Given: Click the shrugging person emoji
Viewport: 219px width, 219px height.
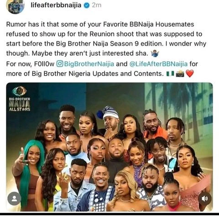Looking at the screenshot, I should (x=155, y=53).
